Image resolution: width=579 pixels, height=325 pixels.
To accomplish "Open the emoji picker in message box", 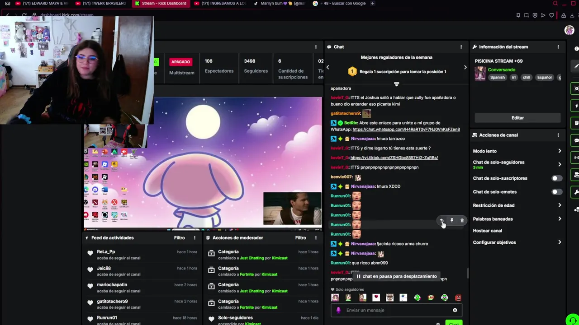I will (455, 310).
